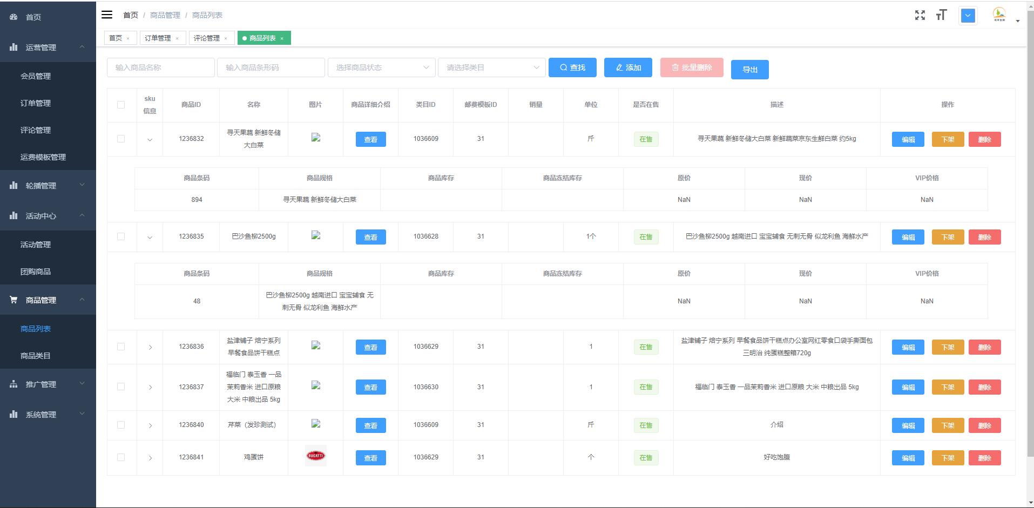Click the broken image for product 1236832
1034x508 pixels.
[x=316, y=138]
